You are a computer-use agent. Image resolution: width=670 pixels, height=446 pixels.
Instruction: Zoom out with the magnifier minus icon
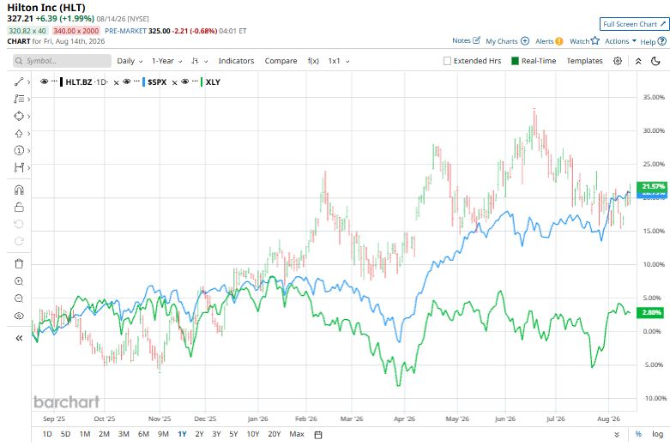pyautogui.click(x=19, y=298)
